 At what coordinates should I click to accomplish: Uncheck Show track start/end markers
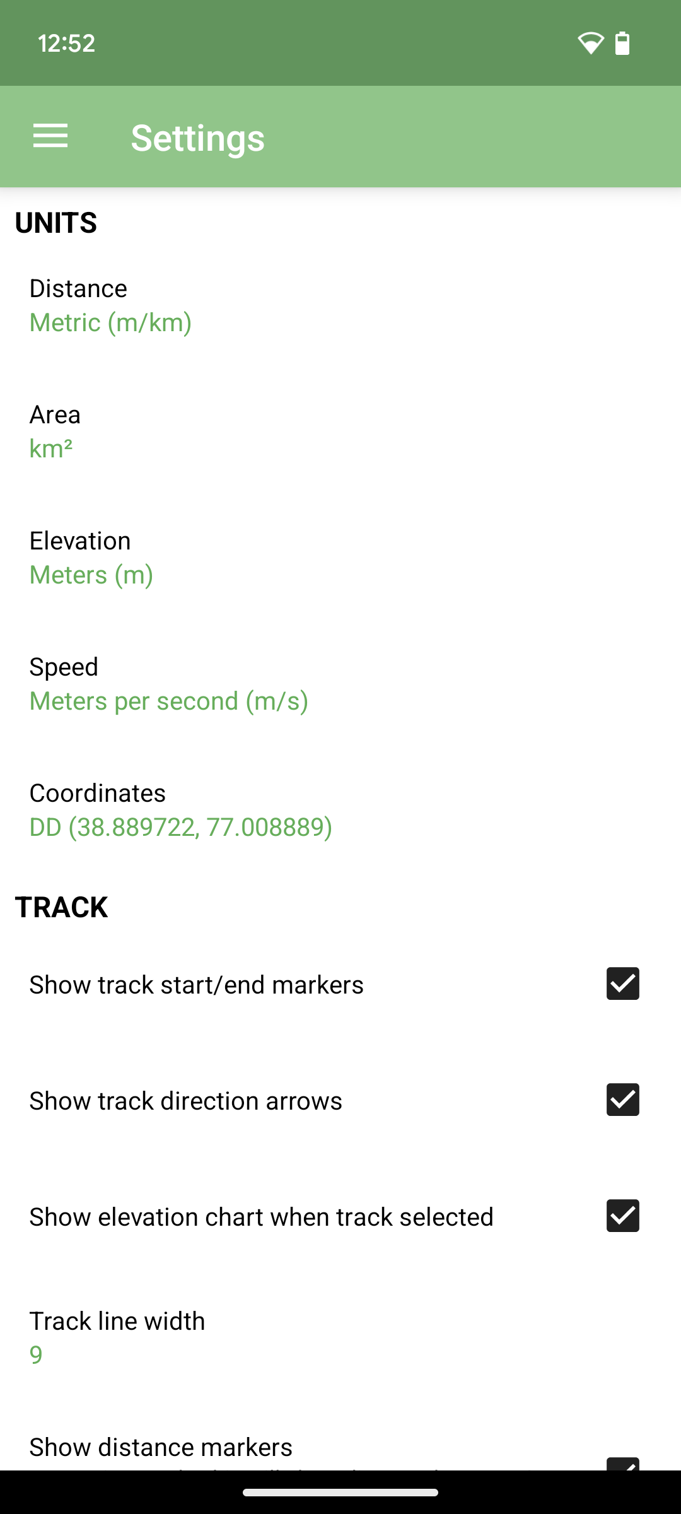point(623,984)
